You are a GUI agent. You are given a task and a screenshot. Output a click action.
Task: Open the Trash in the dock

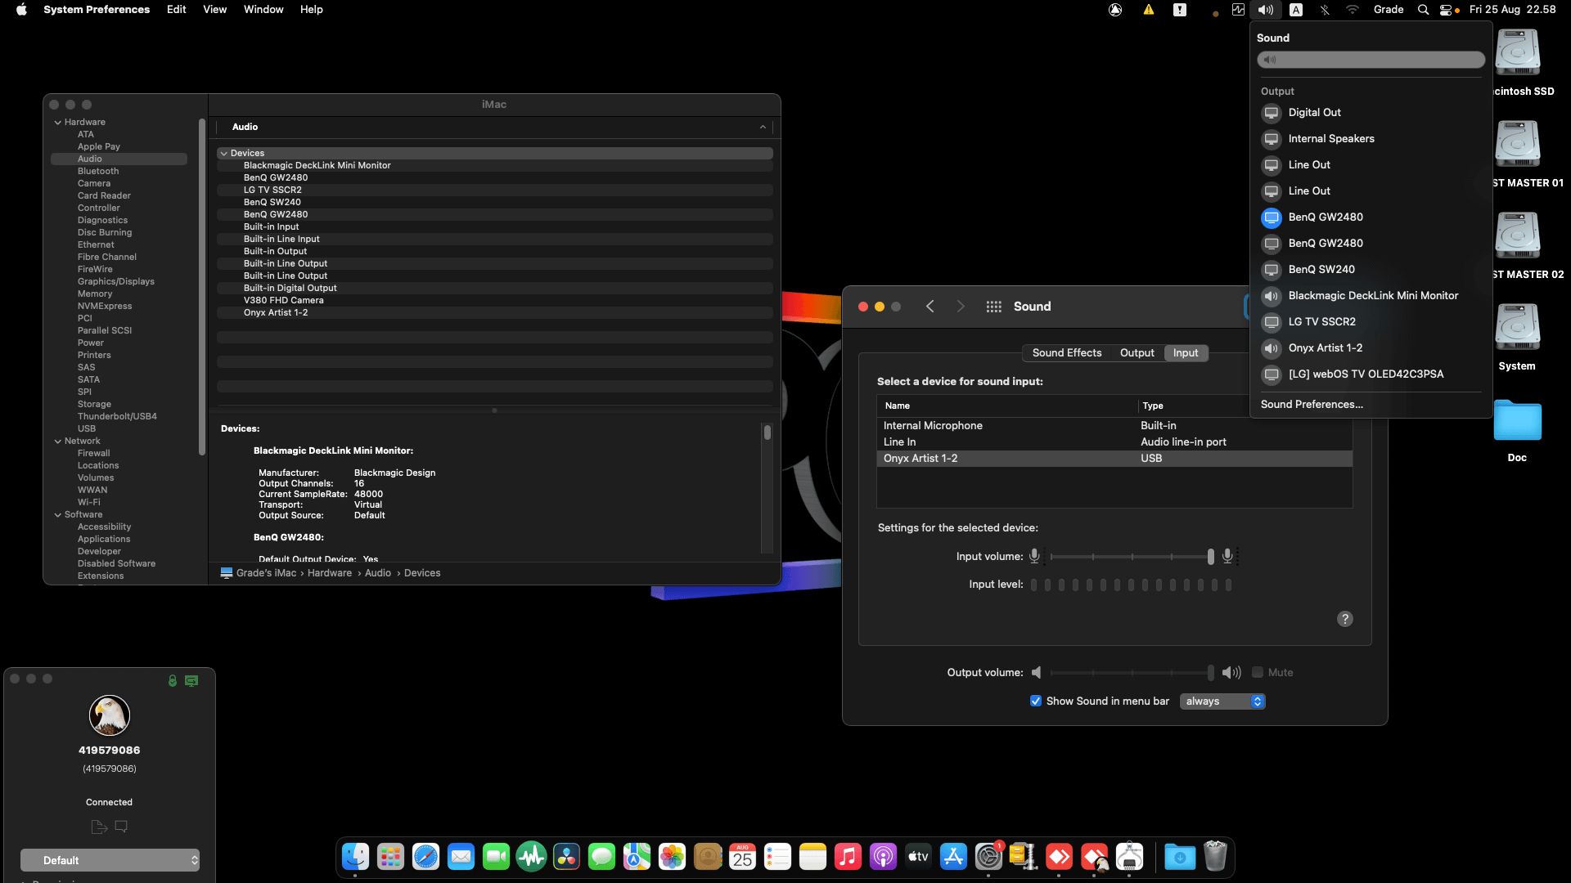point(1215,857)
